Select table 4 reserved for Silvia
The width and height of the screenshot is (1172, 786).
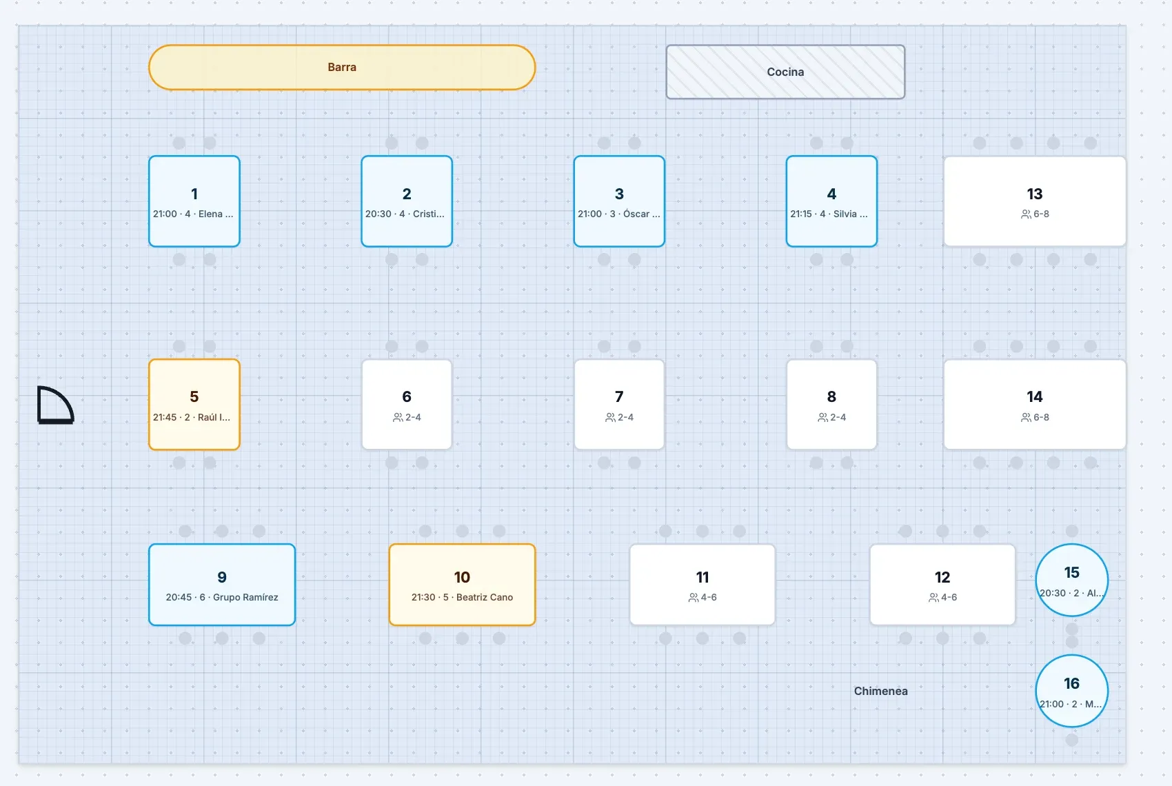click(x=831, y=201)
